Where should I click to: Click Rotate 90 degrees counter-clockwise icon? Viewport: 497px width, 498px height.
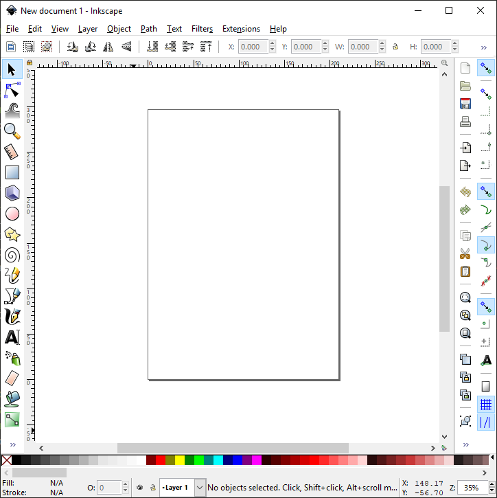click(x=73, y=47)
